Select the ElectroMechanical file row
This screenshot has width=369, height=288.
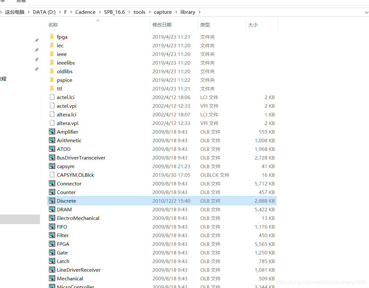click(x=78, y=218)
